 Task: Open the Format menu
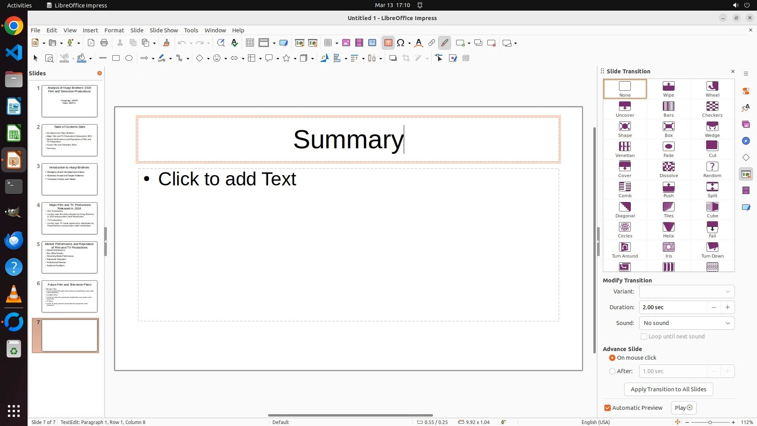[x=114, y=30]
